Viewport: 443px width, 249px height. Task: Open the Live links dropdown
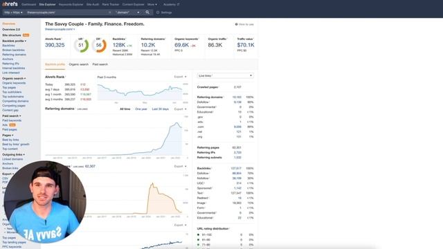click(225, 75)
